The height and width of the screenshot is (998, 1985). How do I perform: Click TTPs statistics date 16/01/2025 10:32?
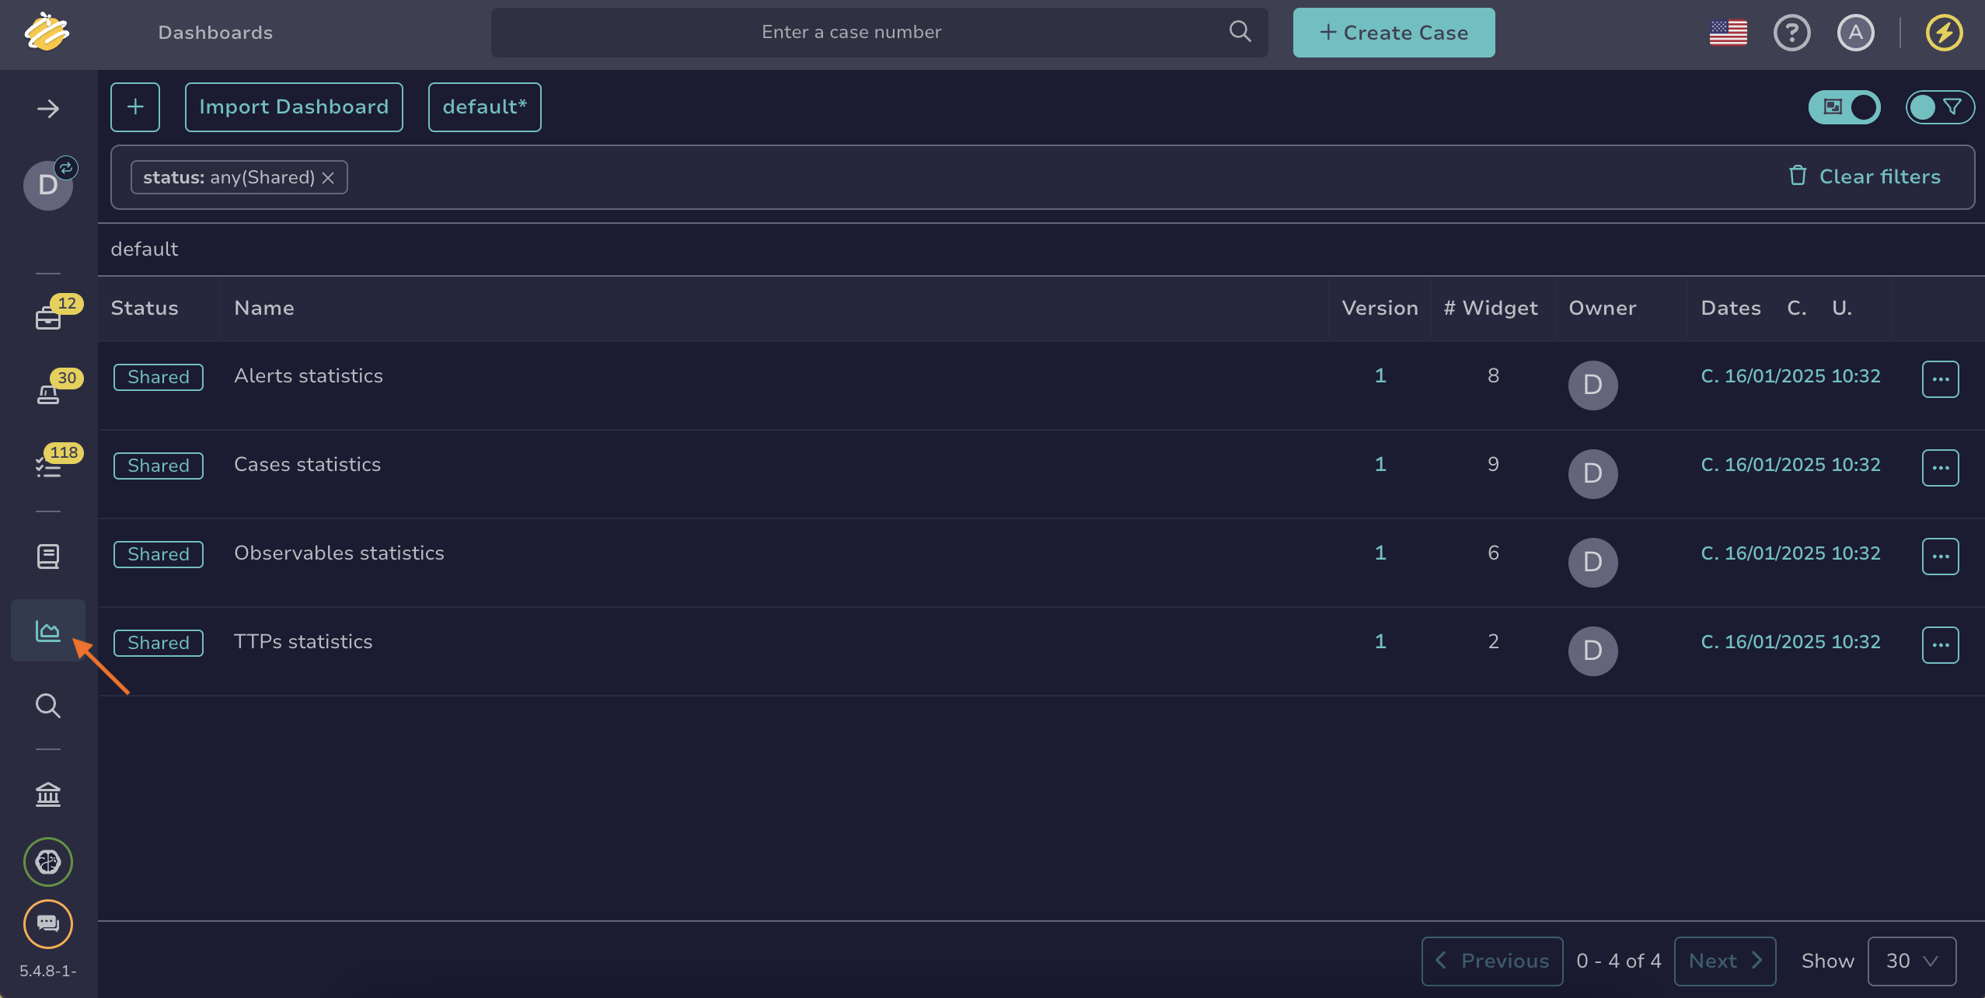(1802, 642)
